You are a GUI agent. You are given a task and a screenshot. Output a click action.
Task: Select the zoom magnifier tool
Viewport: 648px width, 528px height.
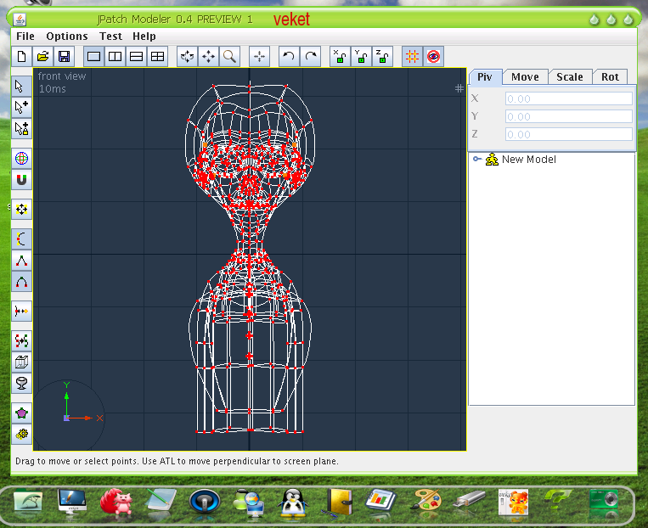[x=229, y=57]
